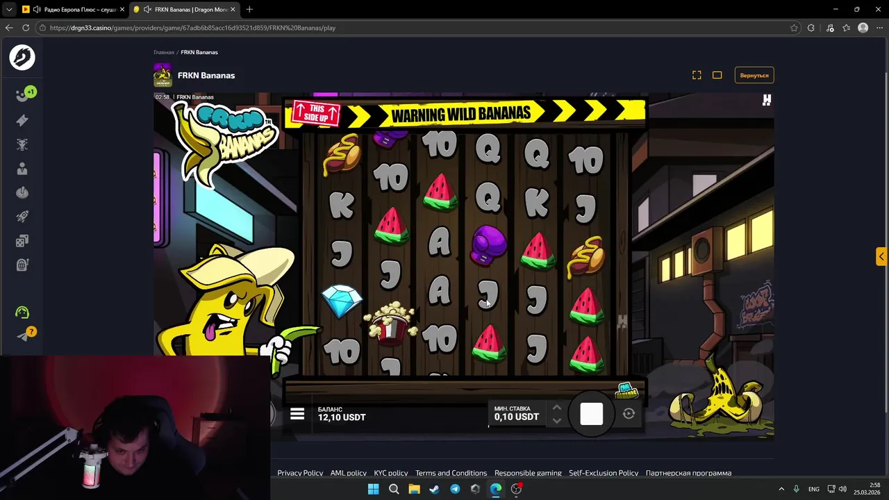The width and height of the screenshot is (889, 500).
Task: Expand the orange side panel arrow
Action: (881, 256)
